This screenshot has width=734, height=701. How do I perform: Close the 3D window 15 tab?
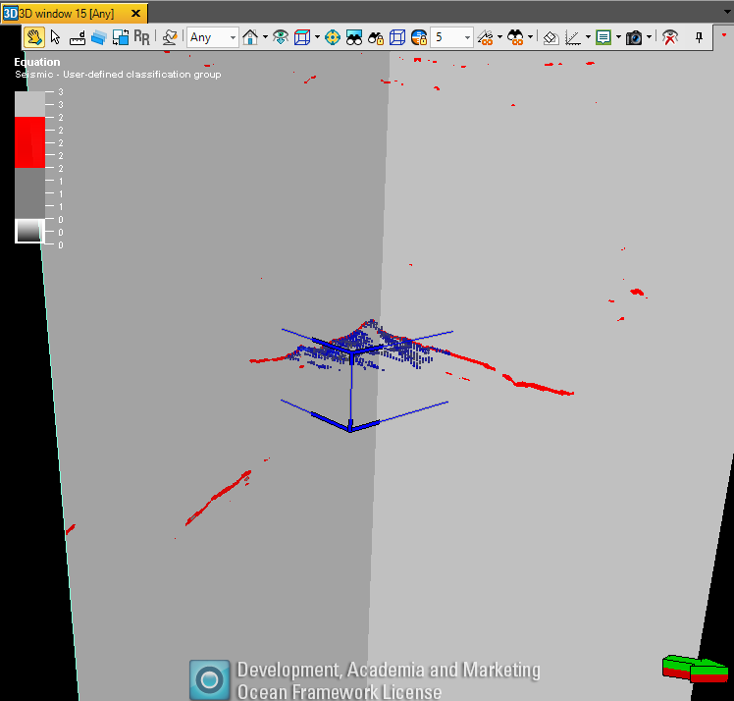[135, 13]
